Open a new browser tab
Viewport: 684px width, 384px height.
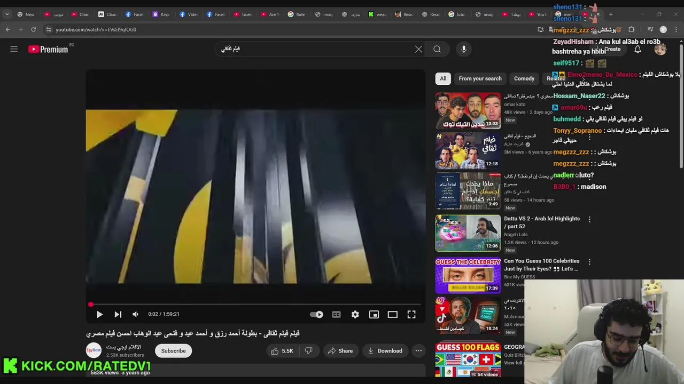pos(611,14)
